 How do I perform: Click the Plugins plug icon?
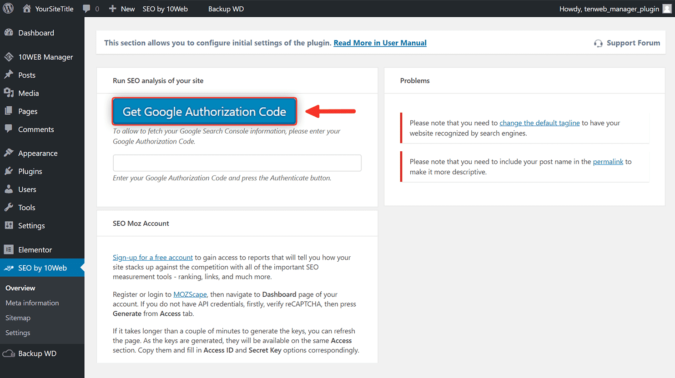[9, 171]
